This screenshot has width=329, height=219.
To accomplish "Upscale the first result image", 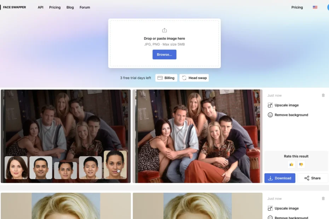I will pos(283,105).
